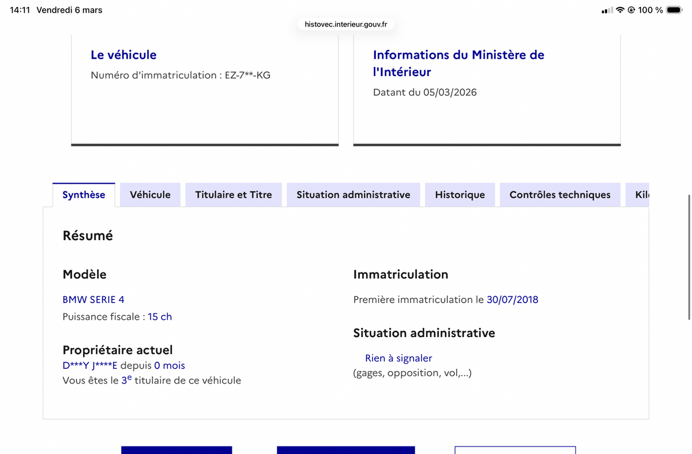Click the 3e titulaire de ce véhicule line
Screen dimensions: 692x454
tap(152, 380)
